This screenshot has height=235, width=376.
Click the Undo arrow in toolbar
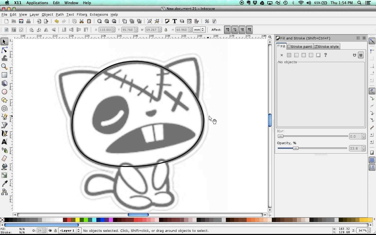(x=57, y=21)
